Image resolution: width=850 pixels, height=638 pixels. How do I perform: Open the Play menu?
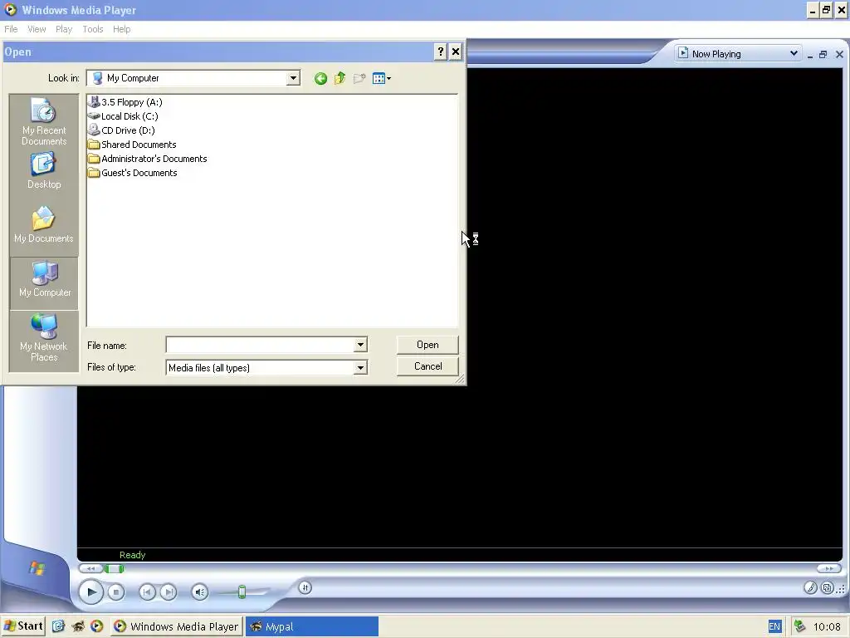pos(64,29)
